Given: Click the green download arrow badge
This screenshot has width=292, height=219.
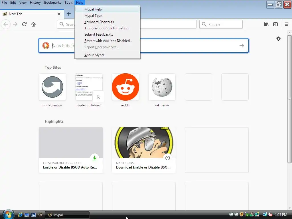Looking at the screenshot, I should [x=95, y=158].
